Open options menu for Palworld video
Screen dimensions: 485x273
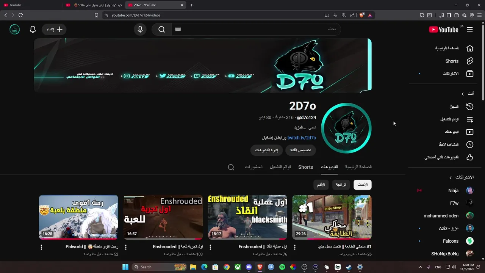click(x=41, y=247)
